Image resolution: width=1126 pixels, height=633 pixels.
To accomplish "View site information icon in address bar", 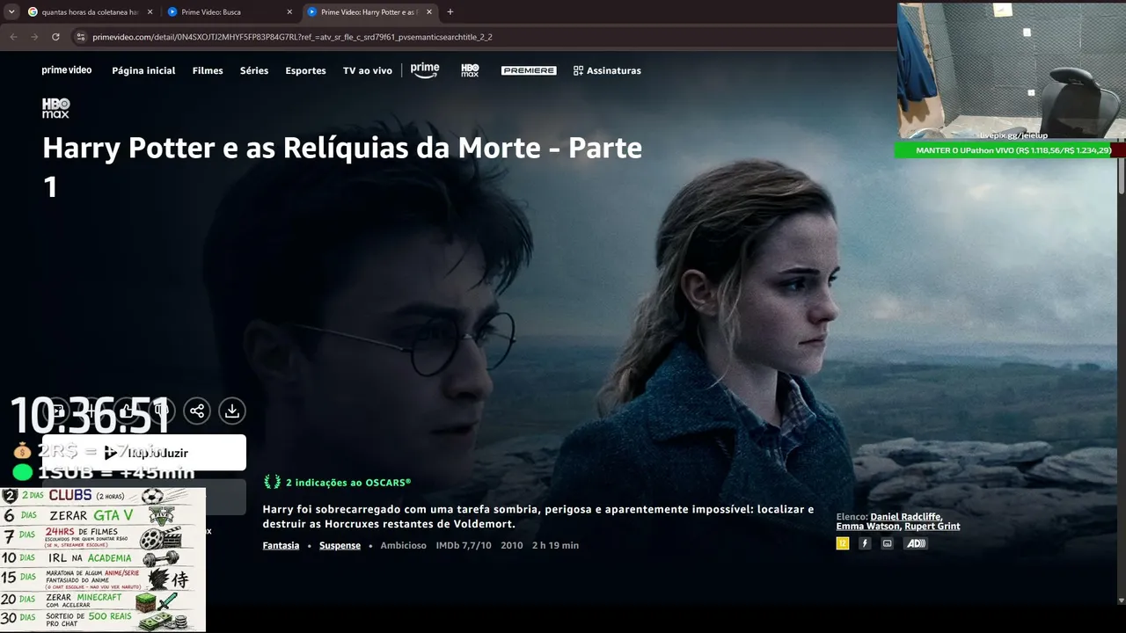I will [81, 37].
